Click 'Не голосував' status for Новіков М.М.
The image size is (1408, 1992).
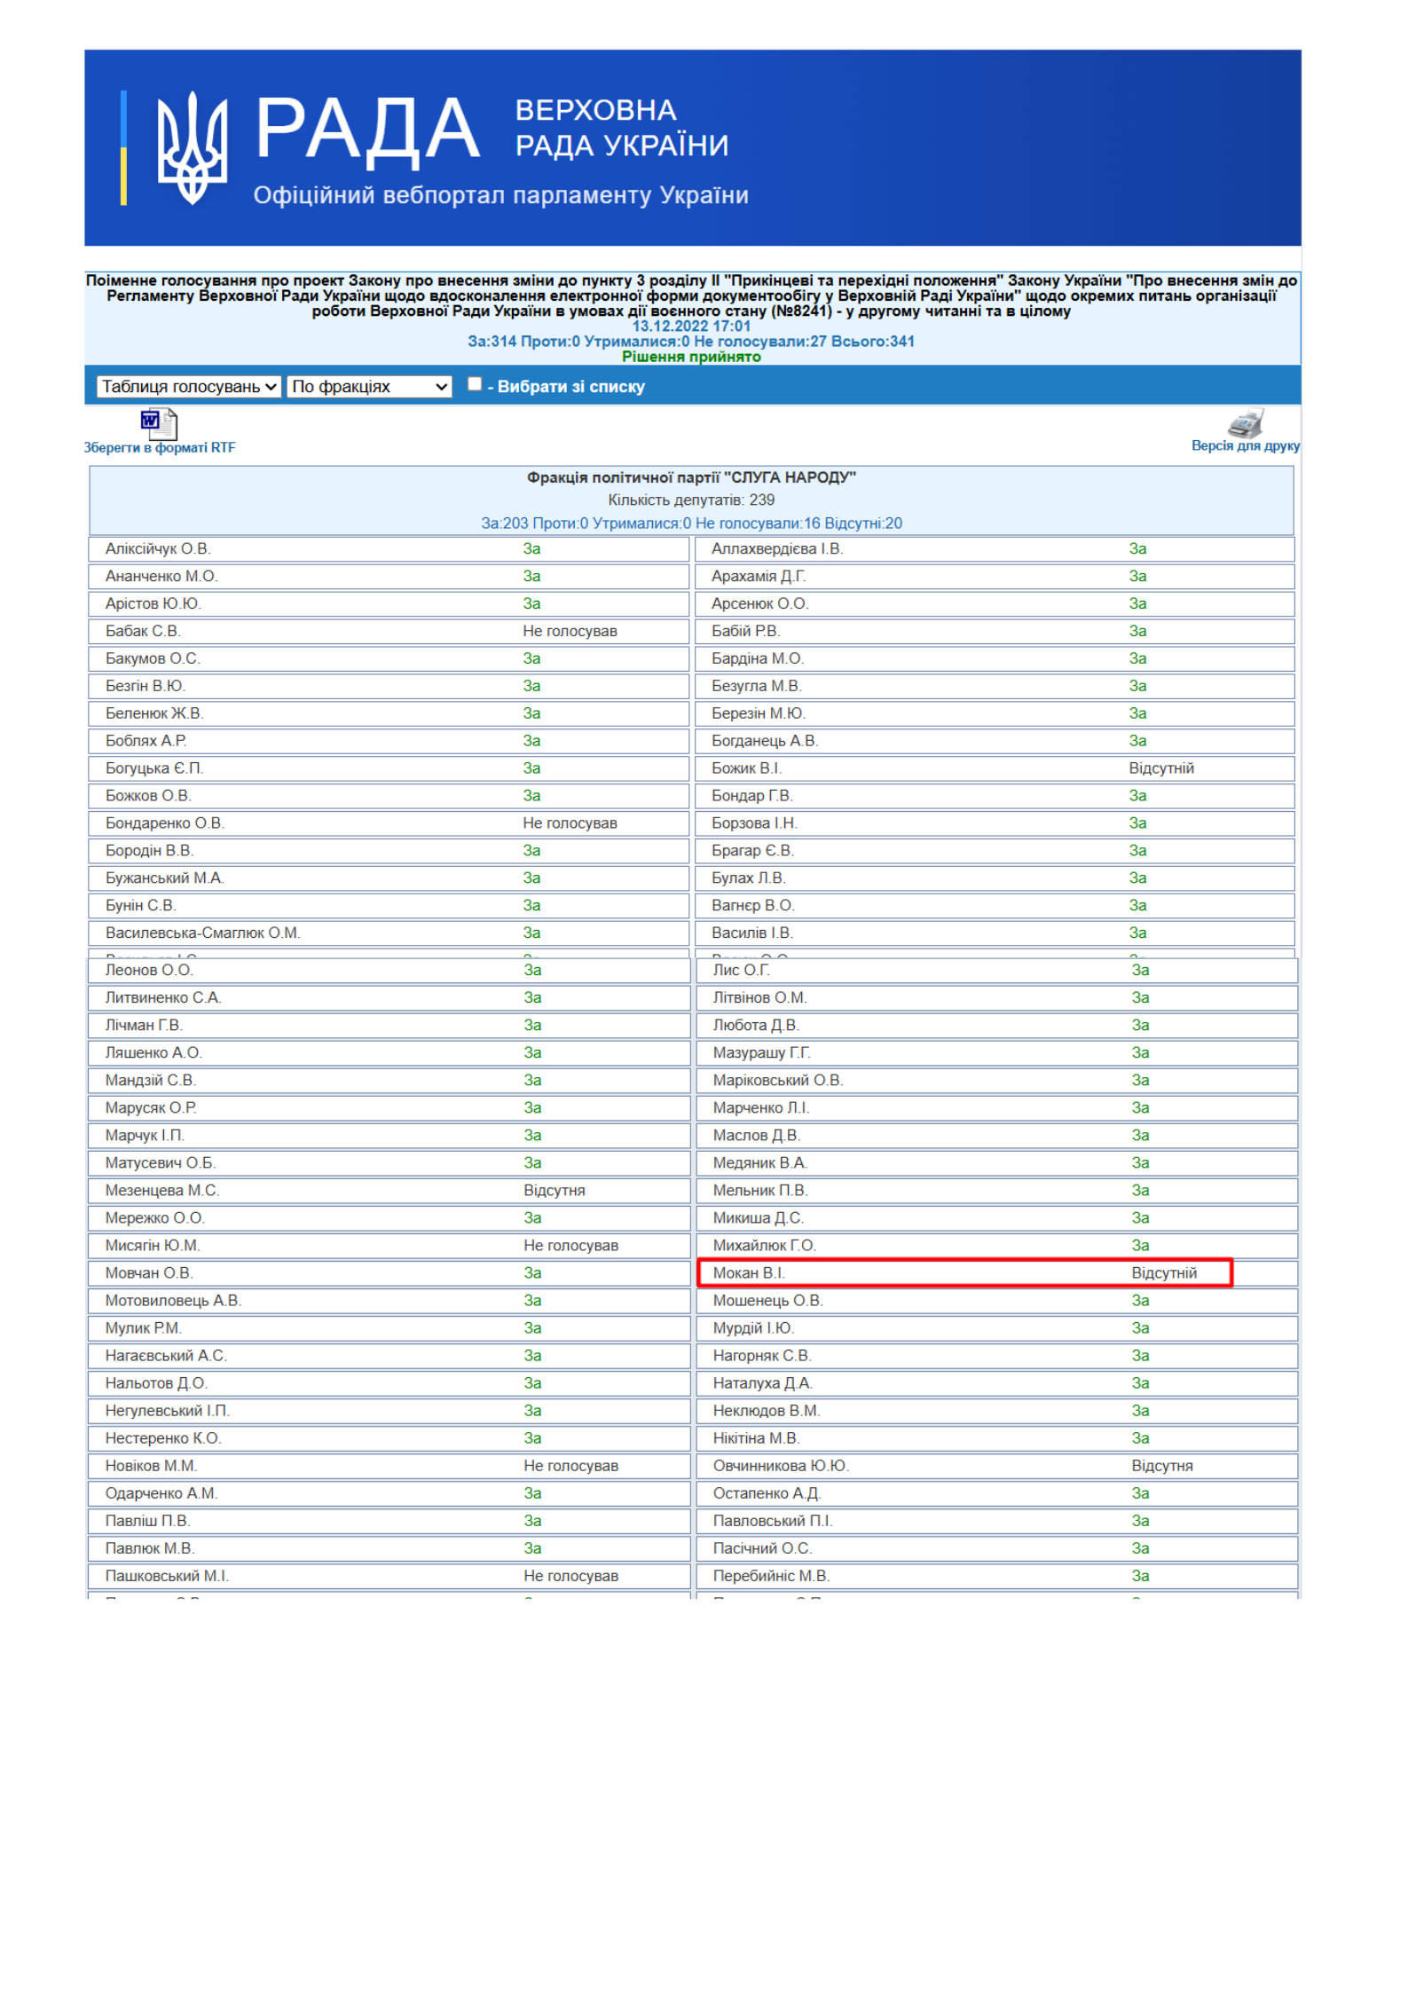[x=570, y=1465]
